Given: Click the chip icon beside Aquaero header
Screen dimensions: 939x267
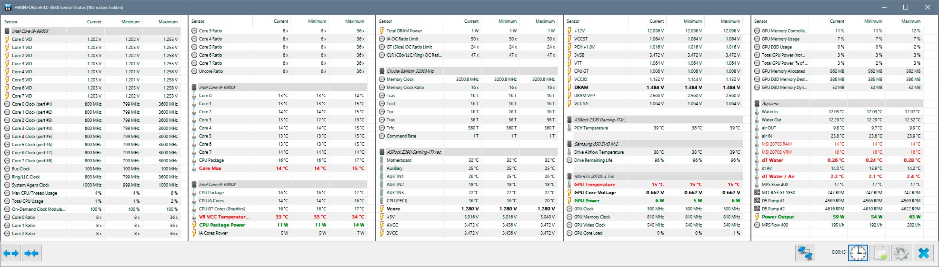Looking at the screenshot, I should 757,103.
